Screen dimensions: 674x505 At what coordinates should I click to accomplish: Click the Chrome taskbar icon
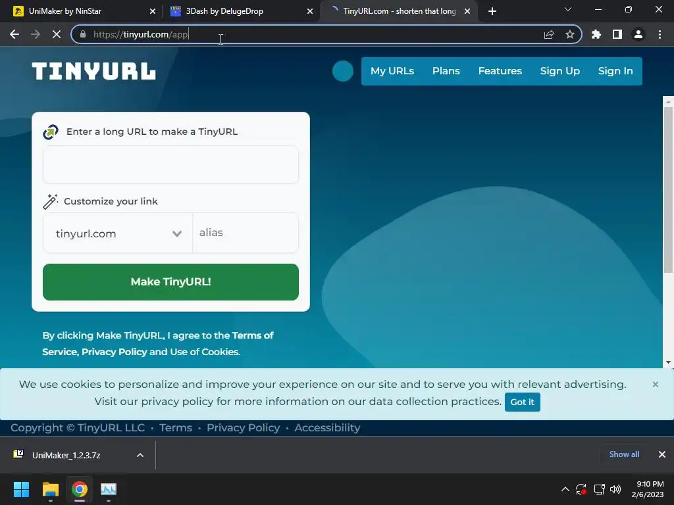click(80, 489)
